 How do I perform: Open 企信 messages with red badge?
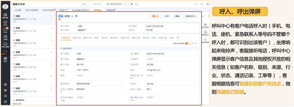point(5,30)
